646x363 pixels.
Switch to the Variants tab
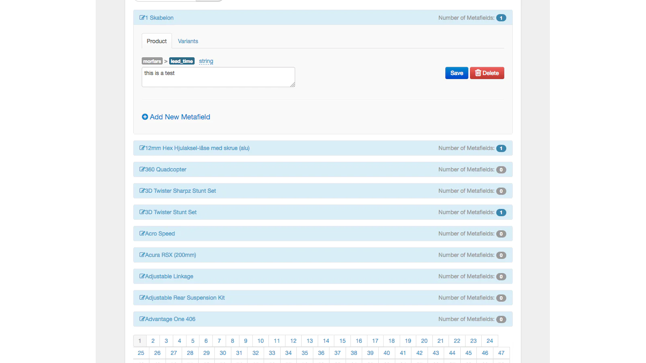(x=188, y=41)
